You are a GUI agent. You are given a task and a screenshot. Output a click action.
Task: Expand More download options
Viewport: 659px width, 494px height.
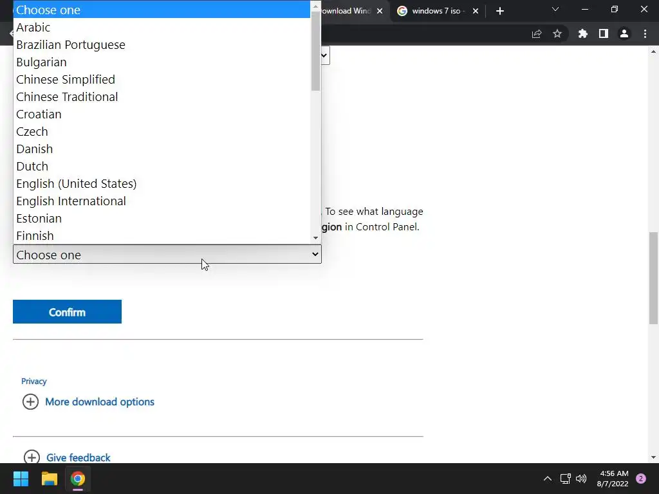(100, 401)
